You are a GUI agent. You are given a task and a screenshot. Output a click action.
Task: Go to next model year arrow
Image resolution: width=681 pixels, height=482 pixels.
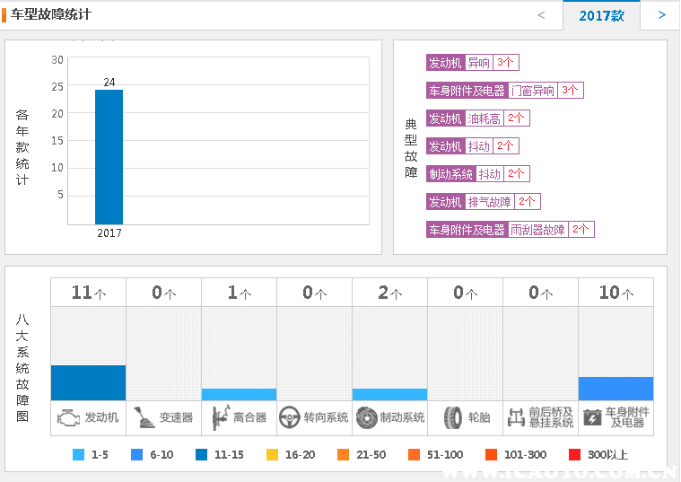[661, 15]
